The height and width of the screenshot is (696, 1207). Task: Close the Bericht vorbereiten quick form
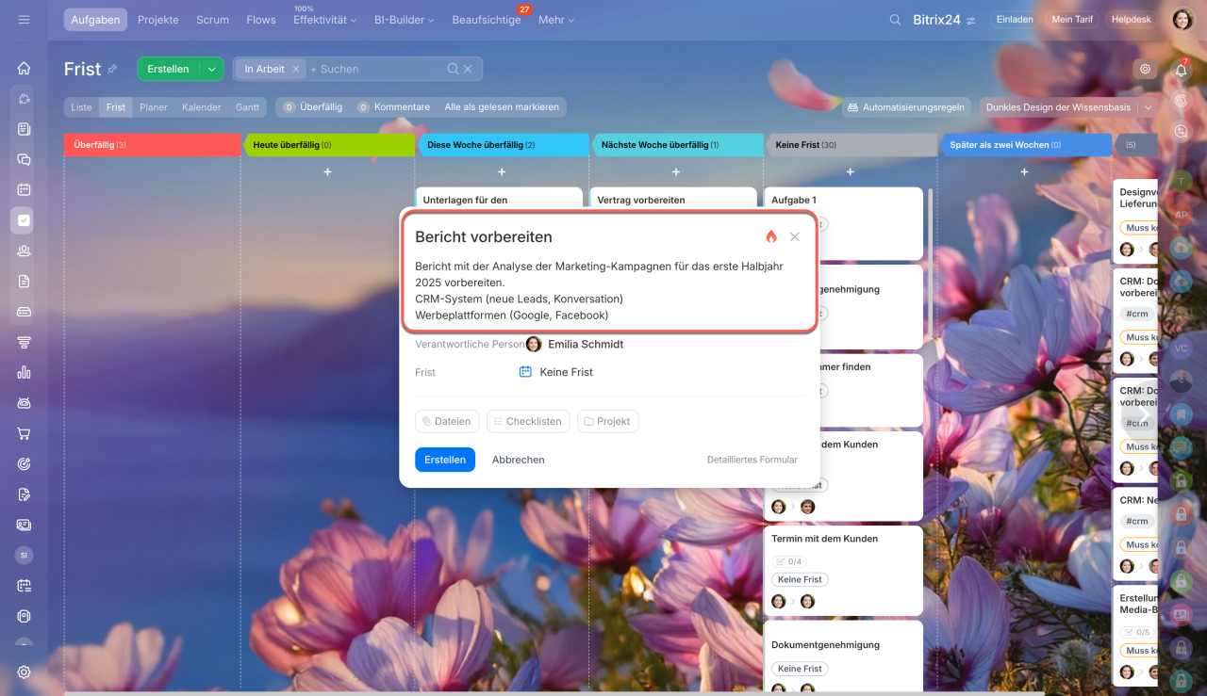795,236
